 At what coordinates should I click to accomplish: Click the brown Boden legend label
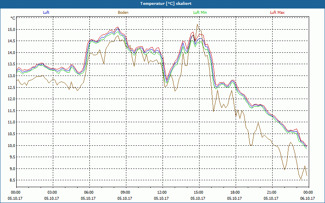(x=123, y=13)
